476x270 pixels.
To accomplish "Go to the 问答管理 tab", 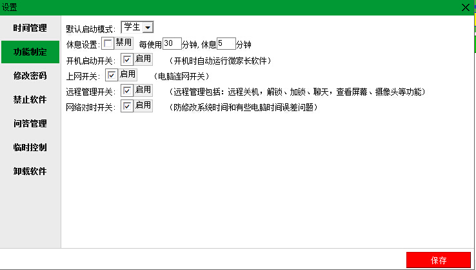I will (x=30, y=123).
